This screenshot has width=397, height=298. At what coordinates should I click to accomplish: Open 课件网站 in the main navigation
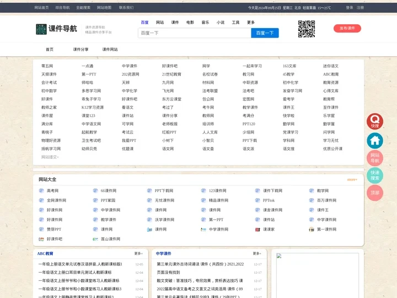click(110, 50)
